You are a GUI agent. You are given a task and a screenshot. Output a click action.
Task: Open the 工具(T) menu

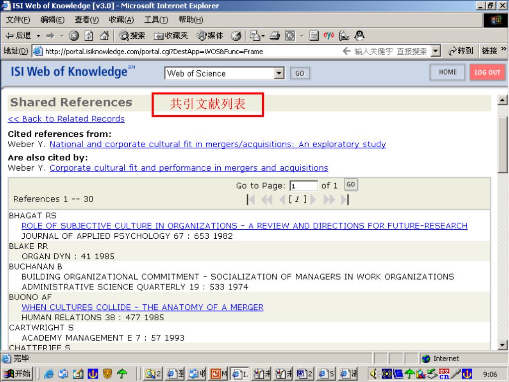coord(156,20)
